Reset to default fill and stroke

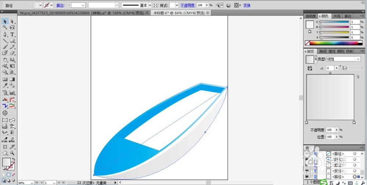[4, 169]
